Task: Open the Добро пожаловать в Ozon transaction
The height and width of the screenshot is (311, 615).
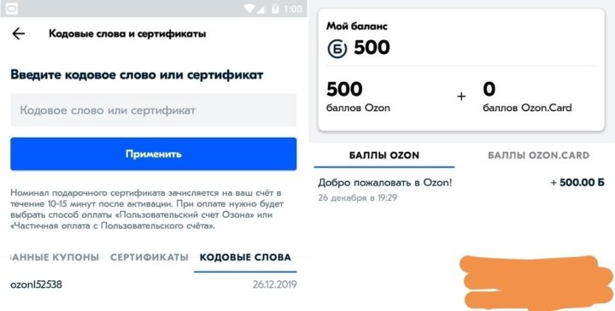Action: [x=461, y=190]
